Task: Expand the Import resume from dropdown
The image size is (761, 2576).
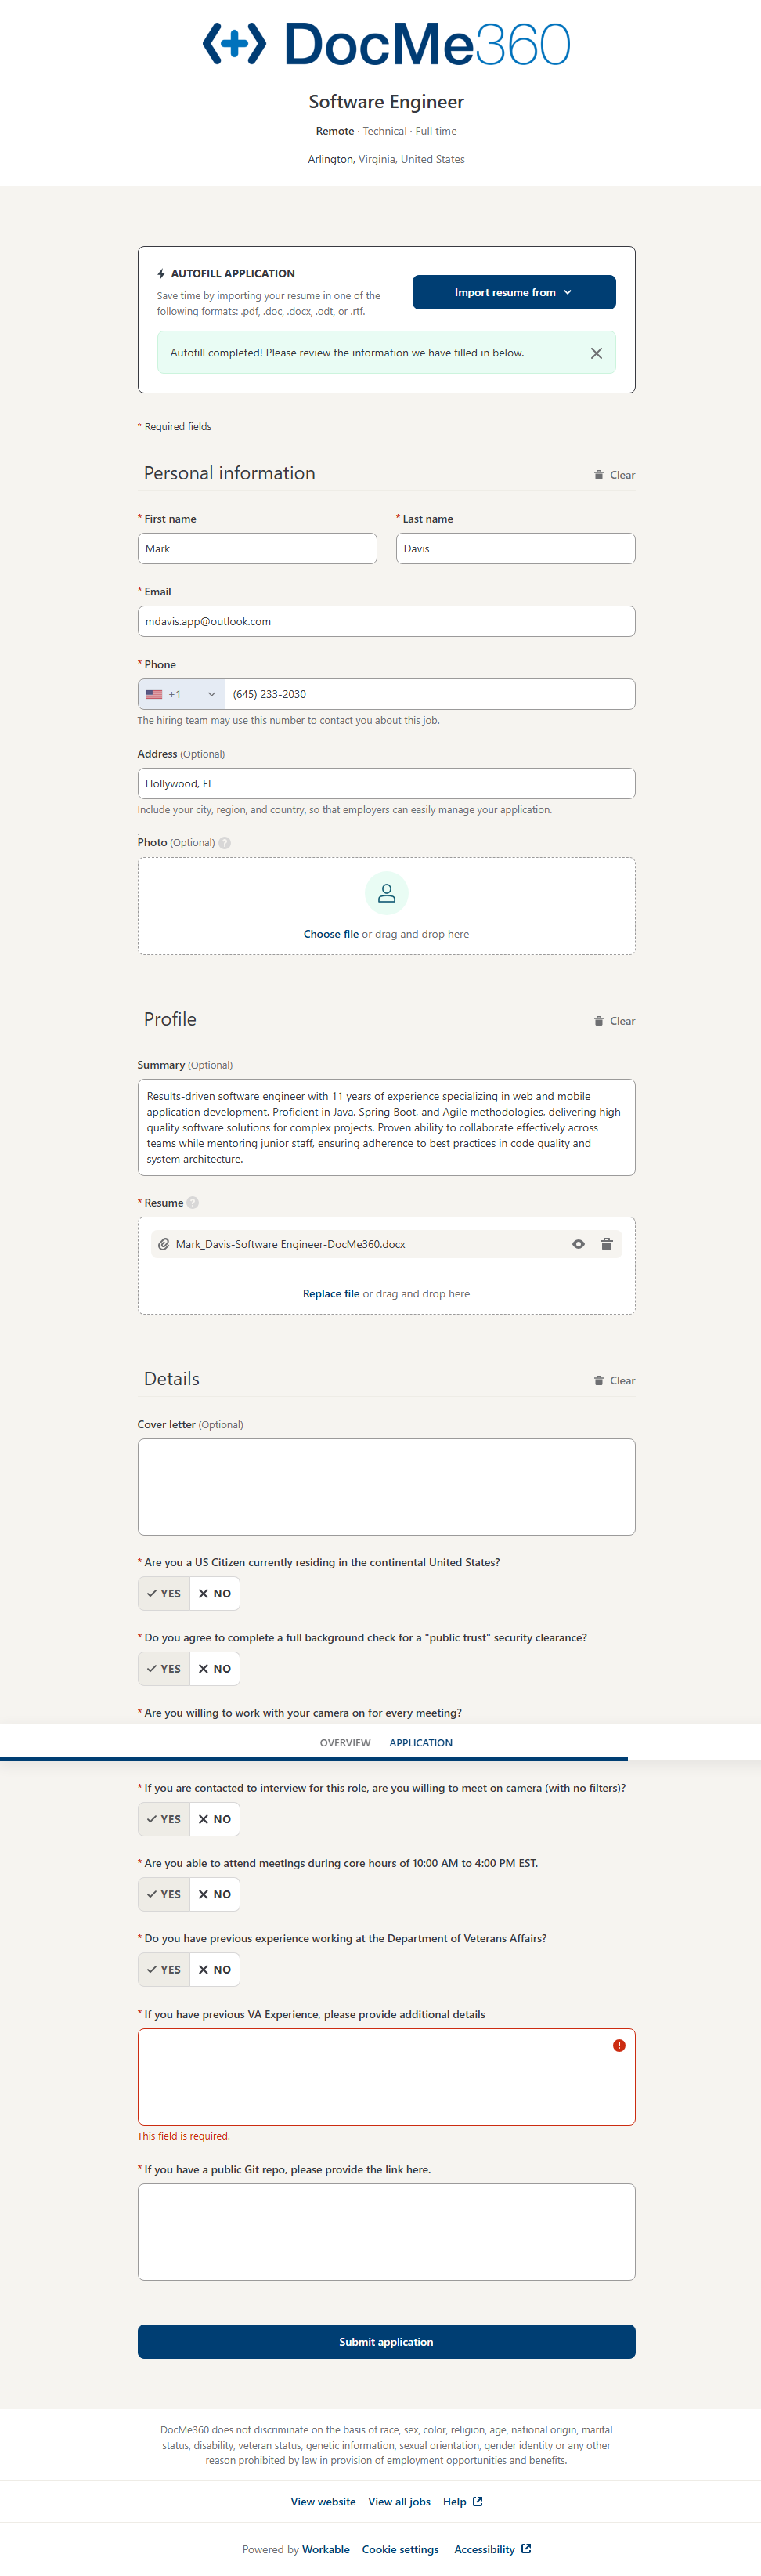Action: [x=514, y=292]
